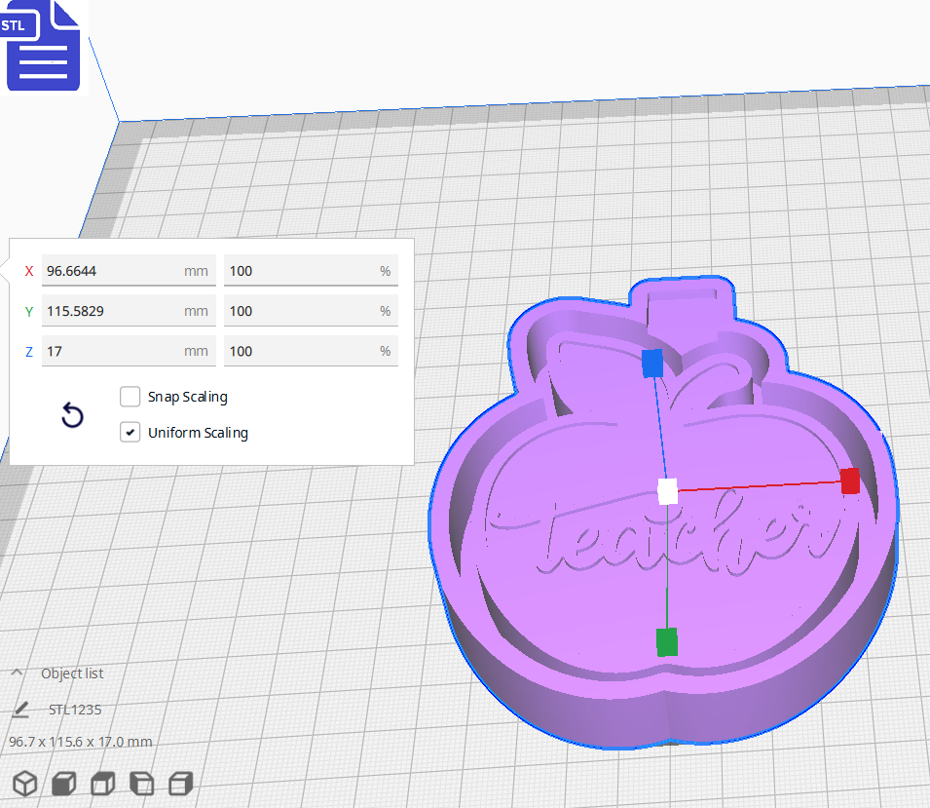Click the reset scale arrow icon
The image size is (930, 808).
(72, 415)
